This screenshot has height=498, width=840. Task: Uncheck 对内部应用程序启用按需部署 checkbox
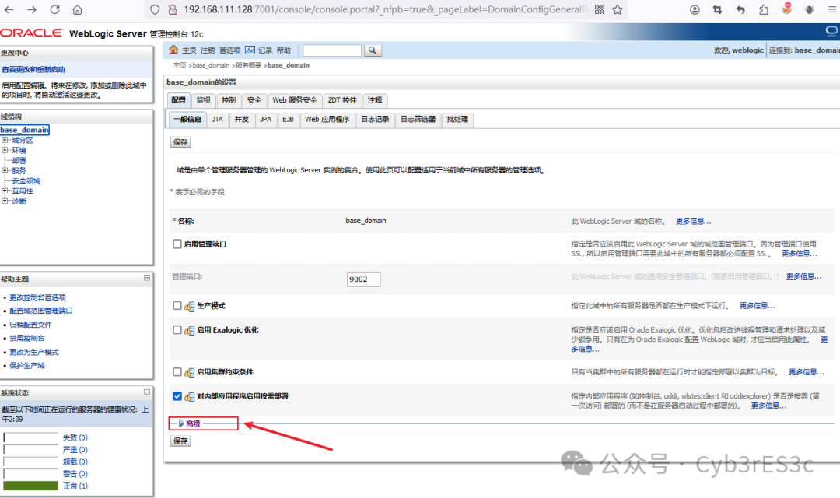pyautogui.click(x=177, y=396)
